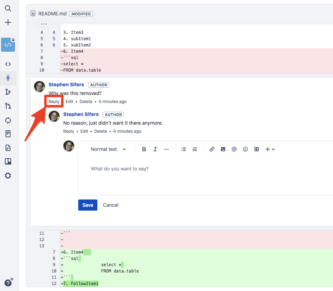Insert a numbered list in the editor

tap(195, 149)
